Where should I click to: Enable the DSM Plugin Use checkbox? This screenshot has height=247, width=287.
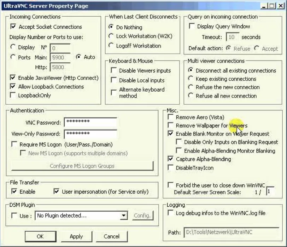pyautogui.click(x=14, y=216)
